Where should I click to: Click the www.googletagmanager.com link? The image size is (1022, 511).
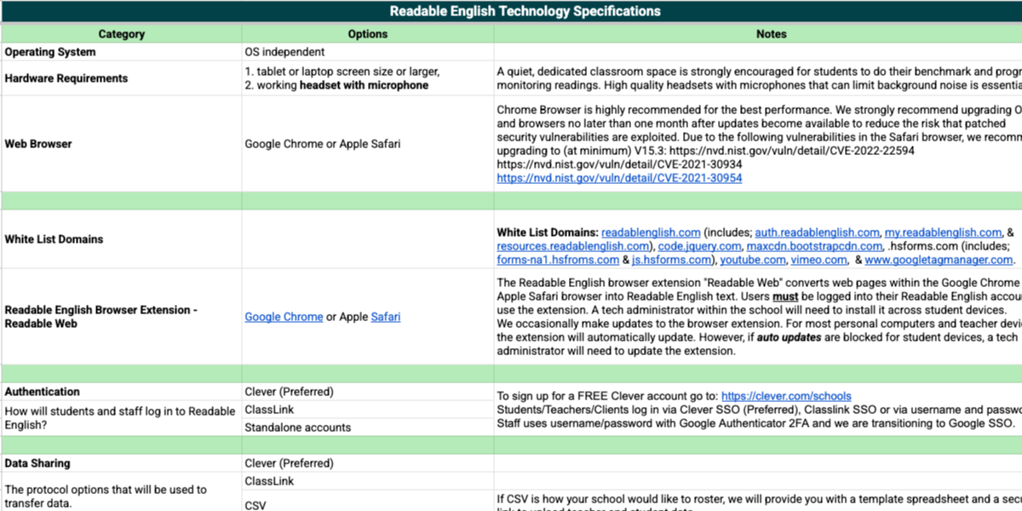[x=939, y=260]
